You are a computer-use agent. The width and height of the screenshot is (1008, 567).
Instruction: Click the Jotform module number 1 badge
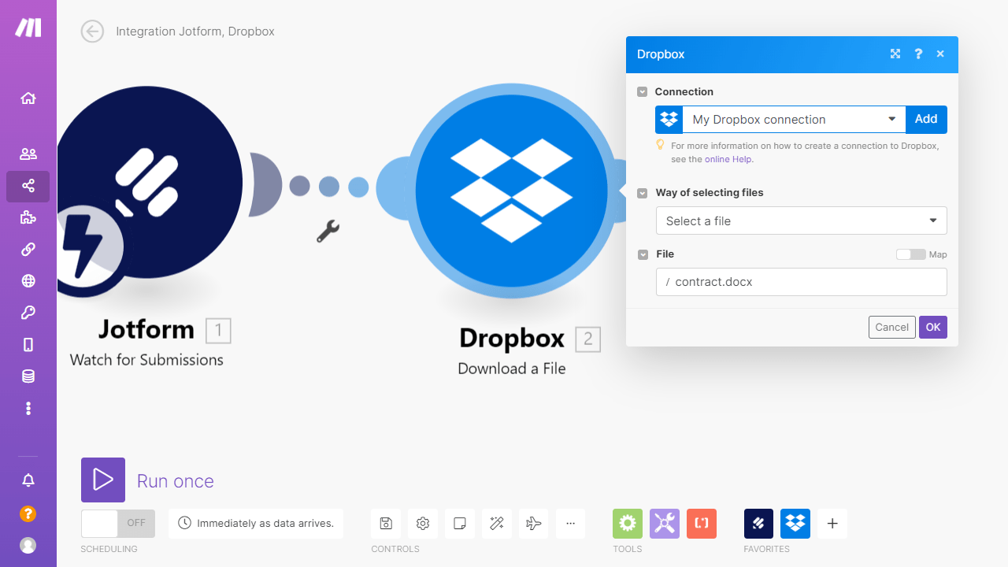click(218, 331)
